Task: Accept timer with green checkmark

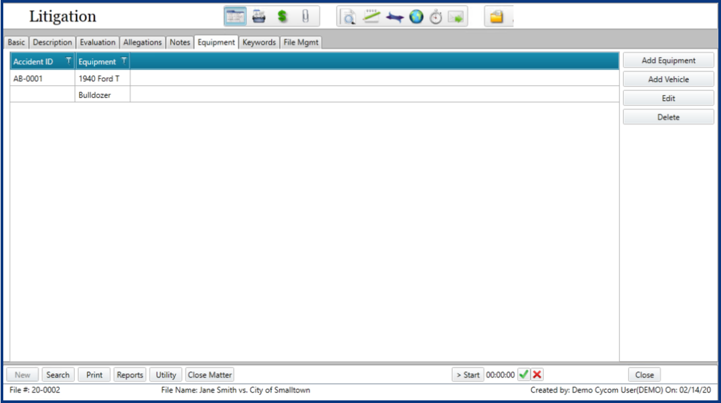Action: (x=524, y=375)
